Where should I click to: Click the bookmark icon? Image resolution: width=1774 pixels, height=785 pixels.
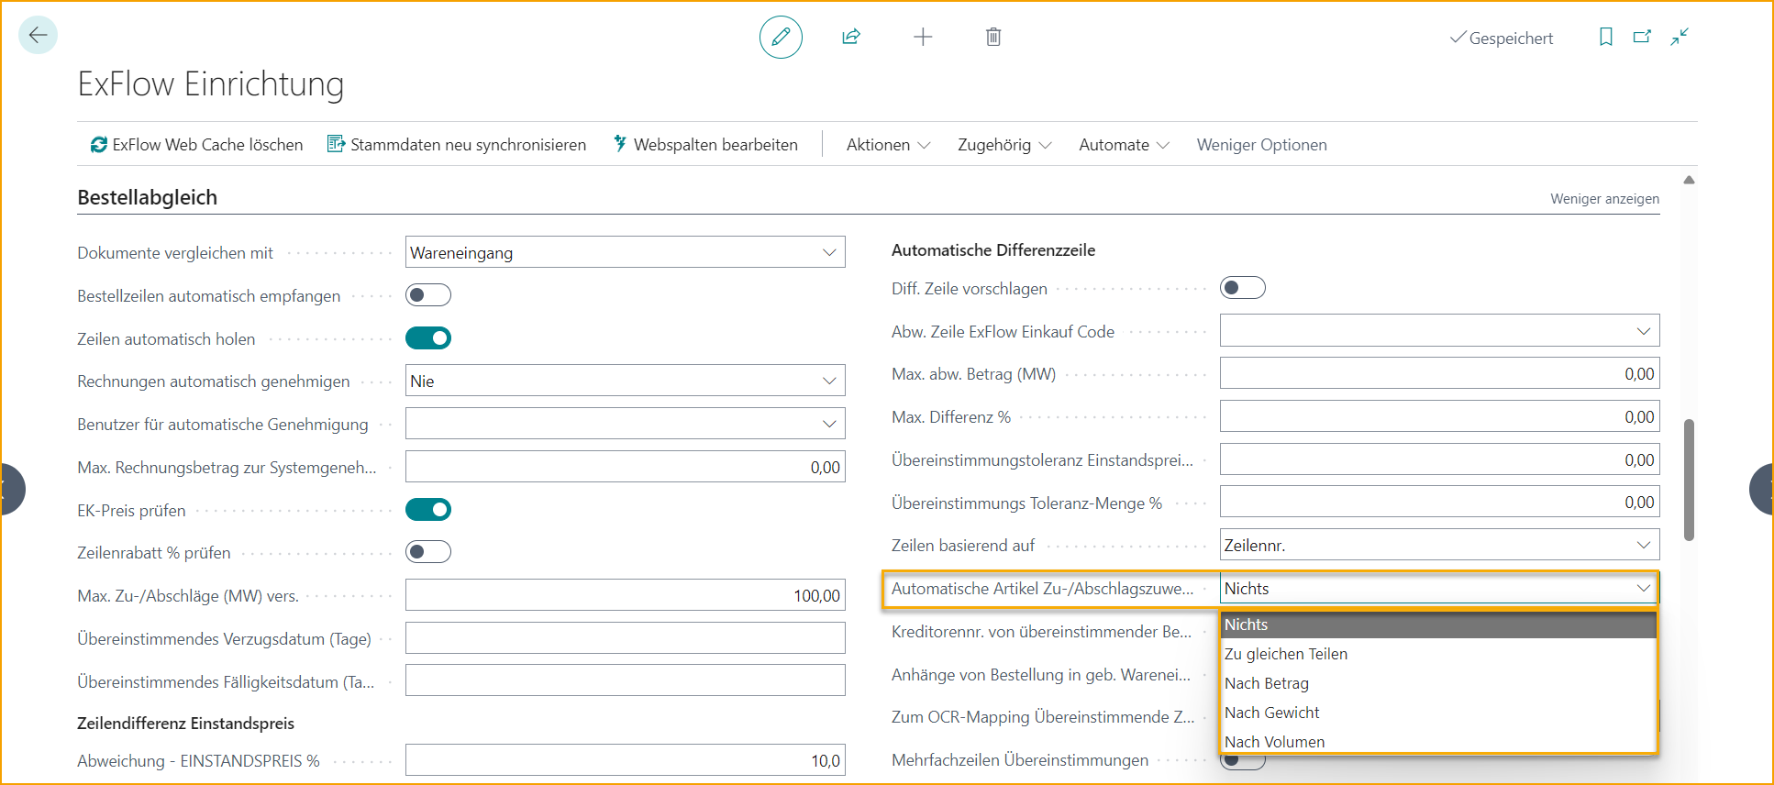point(1606,37)
